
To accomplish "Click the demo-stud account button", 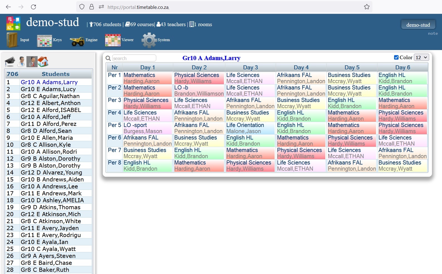I will [418, 25].
